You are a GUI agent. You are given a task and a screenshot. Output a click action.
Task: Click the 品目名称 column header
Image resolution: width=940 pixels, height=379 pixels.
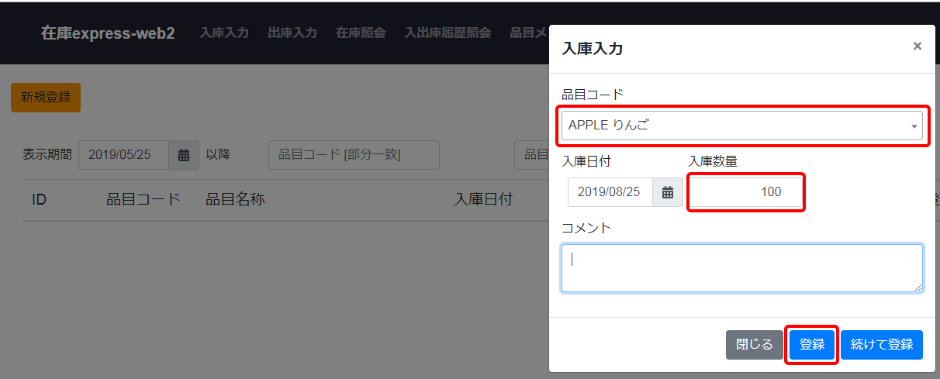[x=235, y=200]
